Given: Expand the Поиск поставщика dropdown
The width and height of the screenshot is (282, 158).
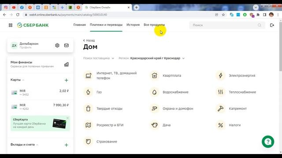Looking at the screenshot, I should [99, 58].
